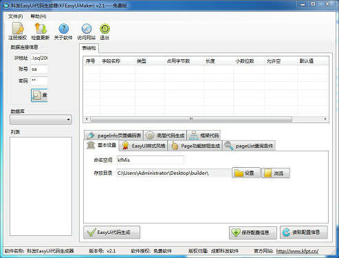Close the KFEasyUiMaker window
339x258 pixels.
[x=328, y=4]
